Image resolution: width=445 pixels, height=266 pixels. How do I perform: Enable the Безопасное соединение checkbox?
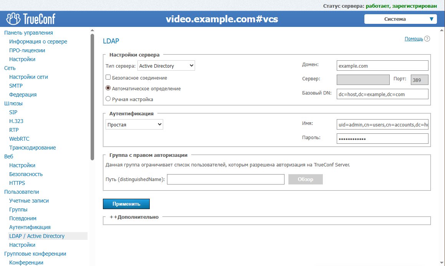point(108,78)
